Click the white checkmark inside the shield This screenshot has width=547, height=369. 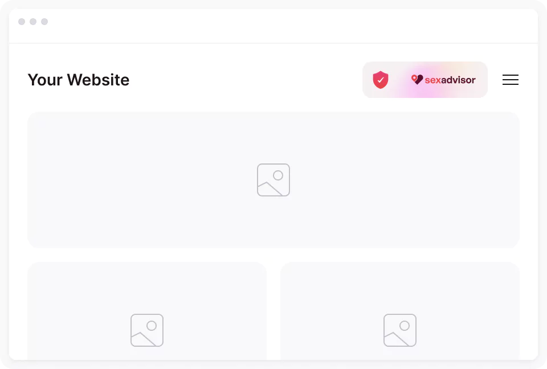pos(381,80)
